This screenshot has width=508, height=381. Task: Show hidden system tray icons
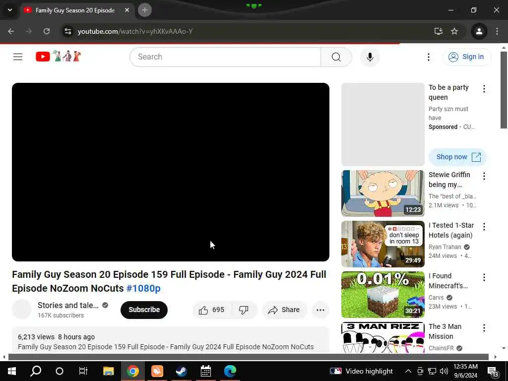408,371
